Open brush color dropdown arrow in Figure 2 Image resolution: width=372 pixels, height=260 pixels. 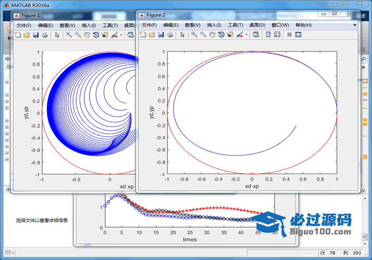click(x=246, y=35)
